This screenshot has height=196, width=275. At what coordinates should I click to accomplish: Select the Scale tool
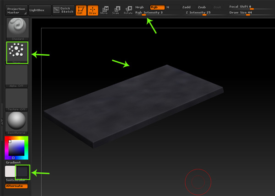pyautogui.click(x=116, y=10)
